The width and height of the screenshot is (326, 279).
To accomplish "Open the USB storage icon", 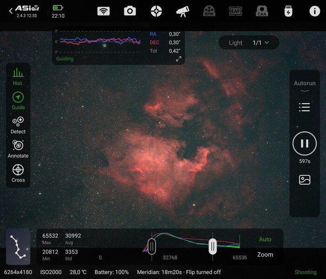I will click(x=288, y=11).
